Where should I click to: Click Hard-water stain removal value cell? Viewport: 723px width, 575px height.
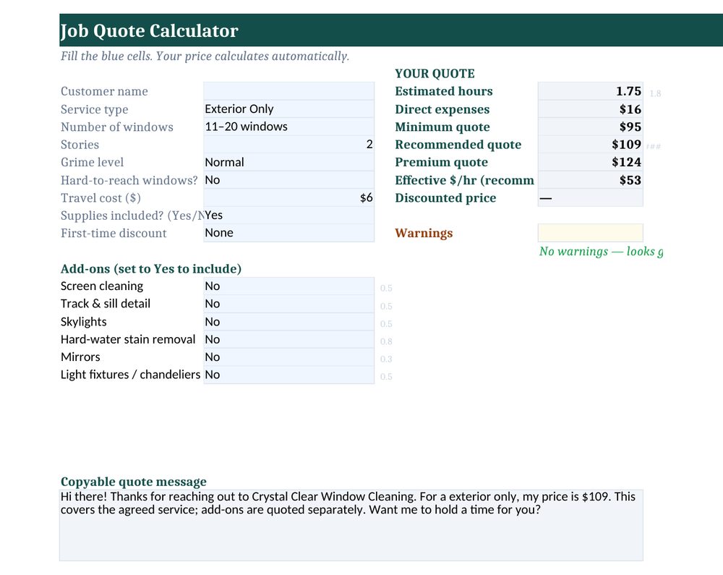tap(288, 339)
